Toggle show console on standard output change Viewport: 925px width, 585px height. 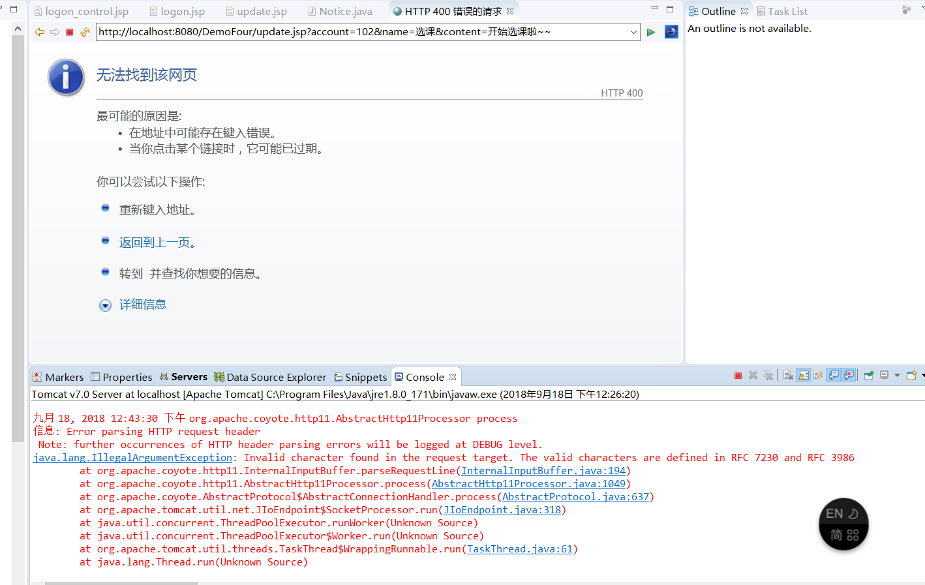pos(834,375)
